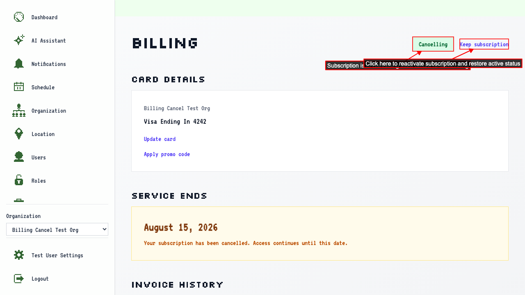Click the Notifications bell icon
Image resolution: width=525 pixels, height=295 pixels.
pos(19,64)
